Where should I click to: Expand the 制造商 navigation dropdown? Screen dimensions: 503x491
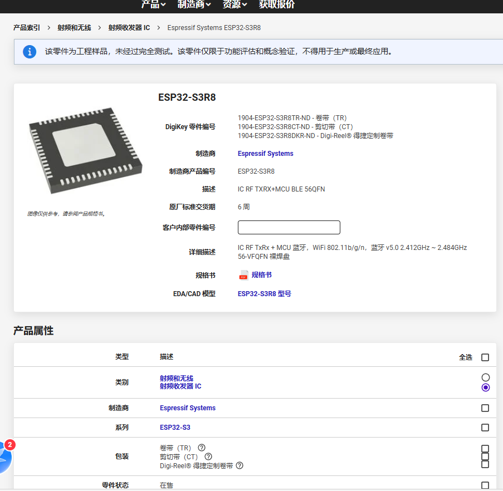194,4
